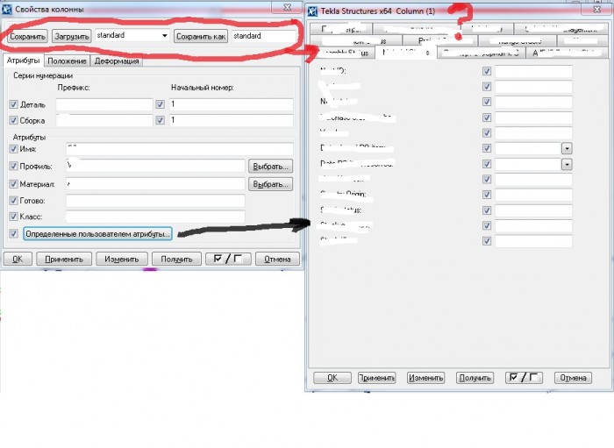Viewport: 614px width, 448px height.
Task: Open Определенные пользователем атрибуты button
Action: (97, 234)
